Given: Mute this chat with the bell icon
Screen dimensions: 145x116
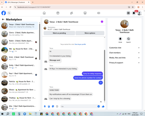Looking at the screenshot, I should [x=120, y=39].
